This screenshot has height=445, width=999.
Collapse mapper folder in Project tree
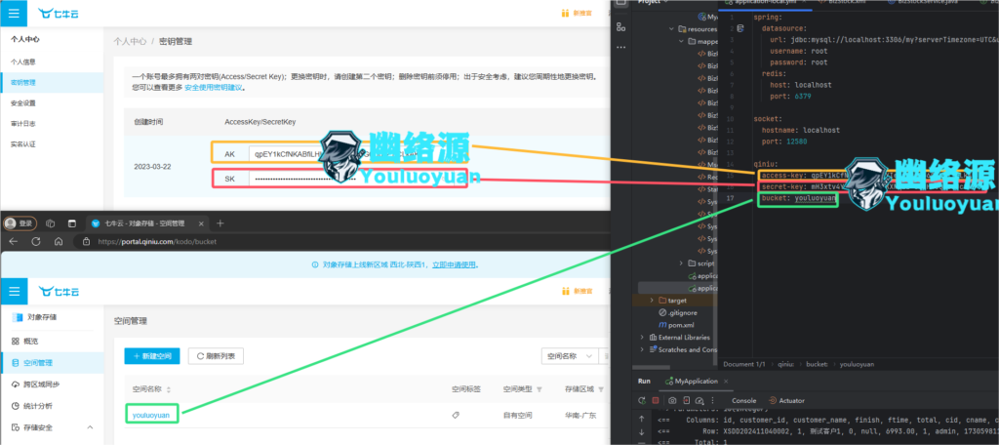point(683,41)
